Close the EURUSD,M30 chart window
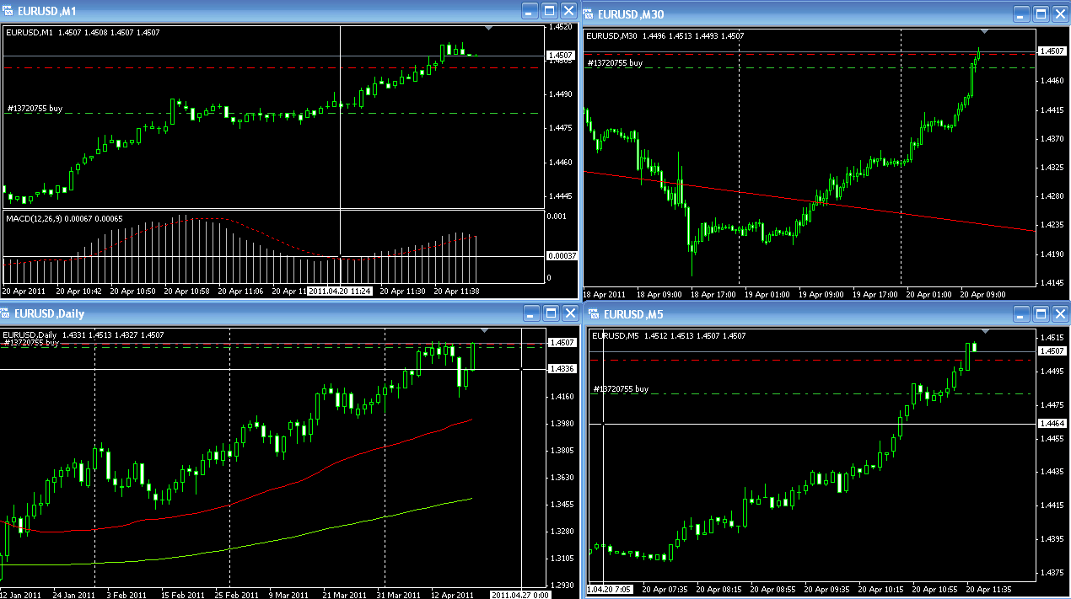Viewport: 1071px width, 599px height. coord(1059,13)
